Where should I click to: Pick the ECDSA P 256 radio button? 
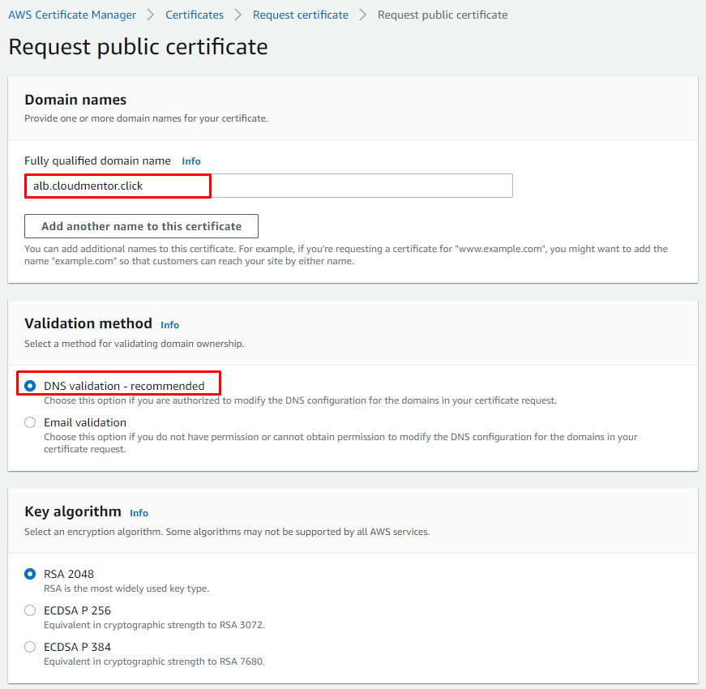point(30,610)
